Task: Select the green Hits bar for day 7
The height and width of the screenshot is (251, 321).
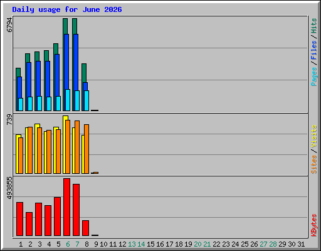Action: (75, 26)
